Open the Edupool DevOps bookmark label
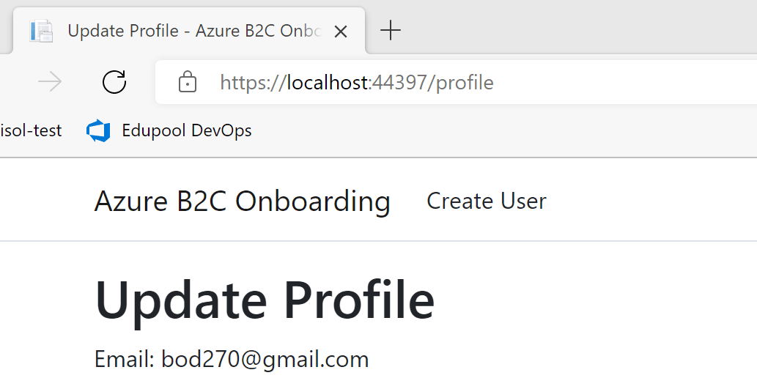 (x=186, y=131)
